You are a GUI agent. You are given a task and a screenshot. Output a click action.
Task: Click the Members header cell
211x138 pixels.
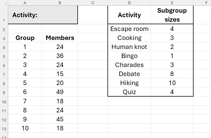[60, 38]
